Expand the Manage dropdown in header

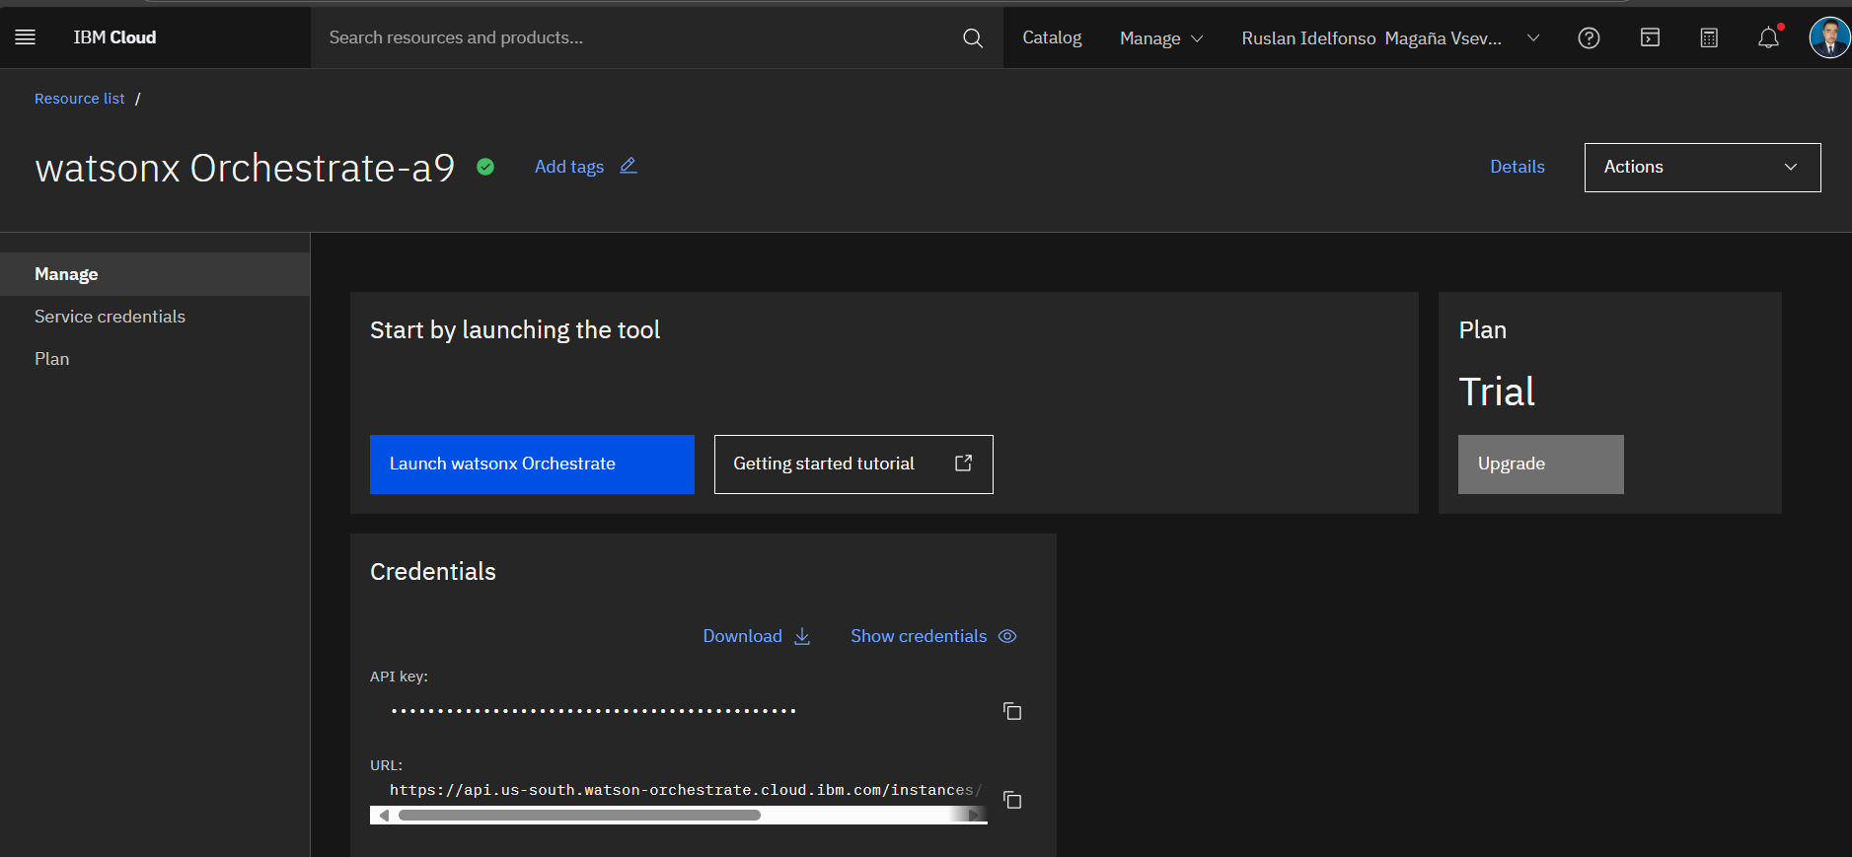(1161, 37)
